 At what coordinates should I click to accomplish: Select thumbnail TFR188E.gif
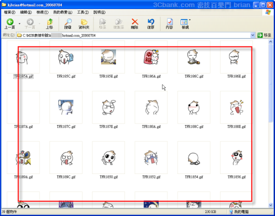click(236, 107)
